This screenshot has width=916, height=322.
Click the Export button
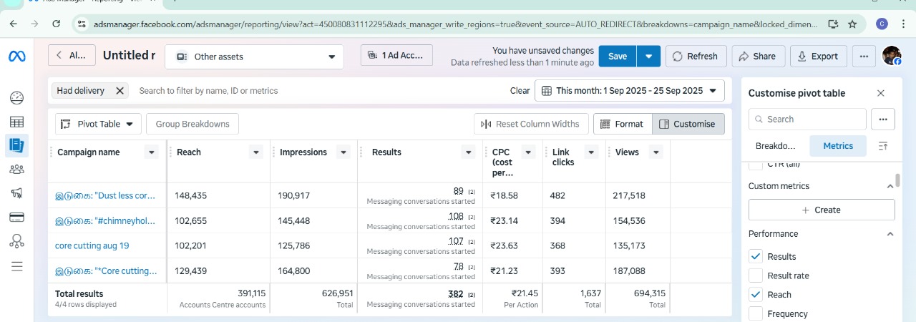tap(817, 57)
